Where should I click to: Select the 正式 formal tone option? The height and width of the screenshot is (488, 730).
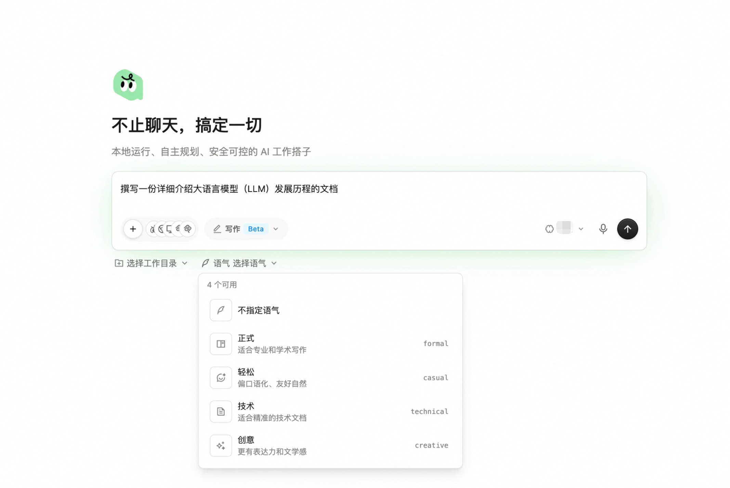coord(330,344)
